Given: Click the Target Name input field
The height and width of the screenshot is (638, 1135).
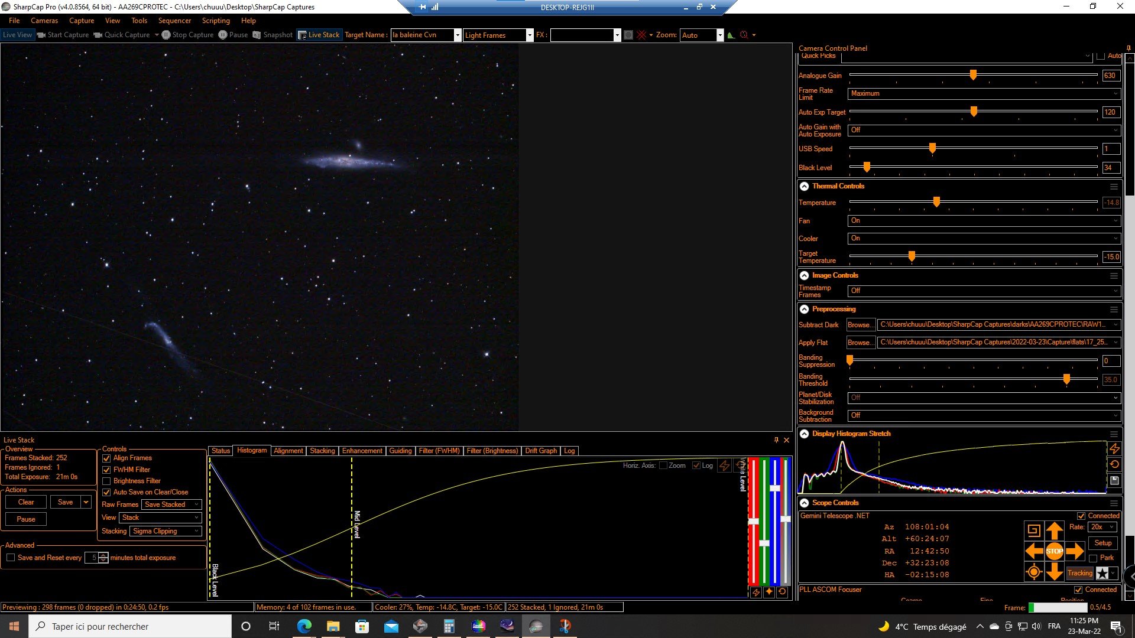Looking at the screenshot, I should 422,35.
